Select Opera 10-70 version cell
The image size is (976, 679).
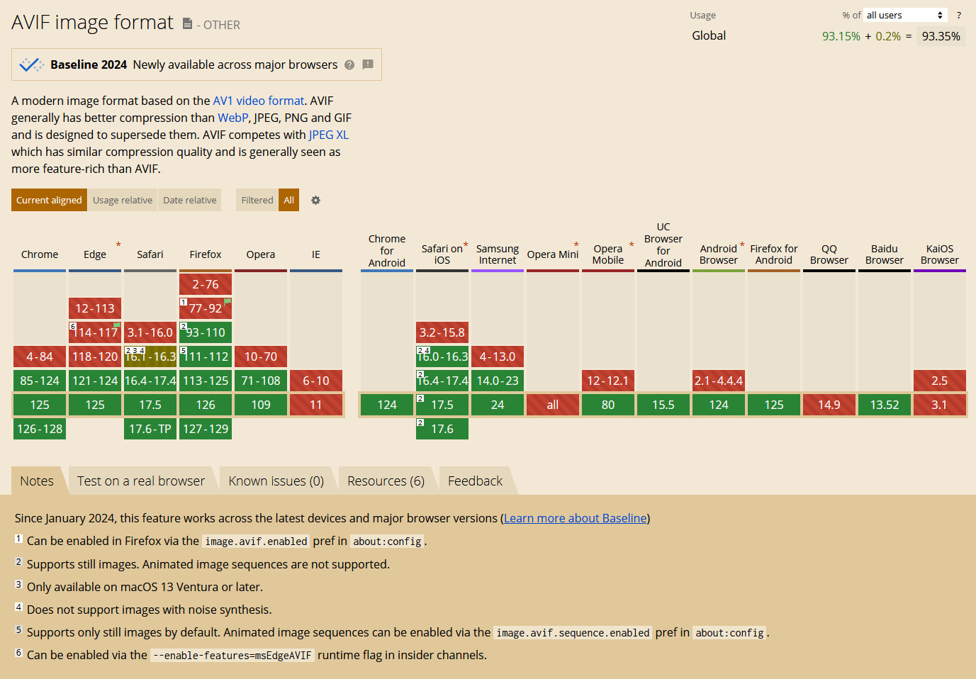click(x=261, y=357)
